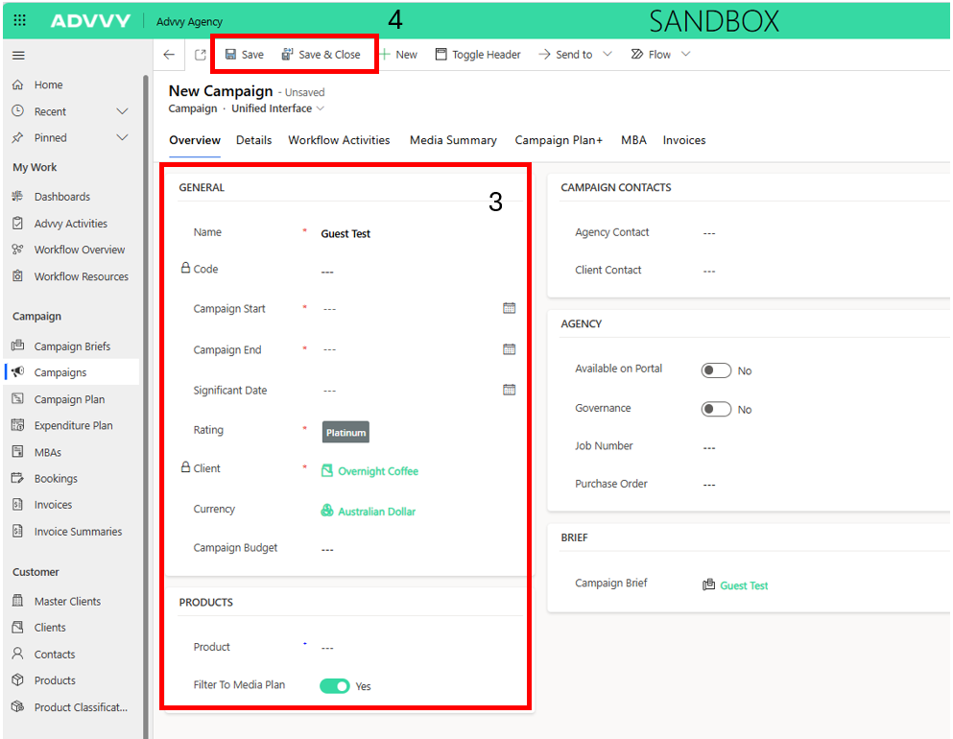Click the Campaign Budget field
Image resolution: width=953 pixels, height=739 pixels.
[x=418, y=549]
